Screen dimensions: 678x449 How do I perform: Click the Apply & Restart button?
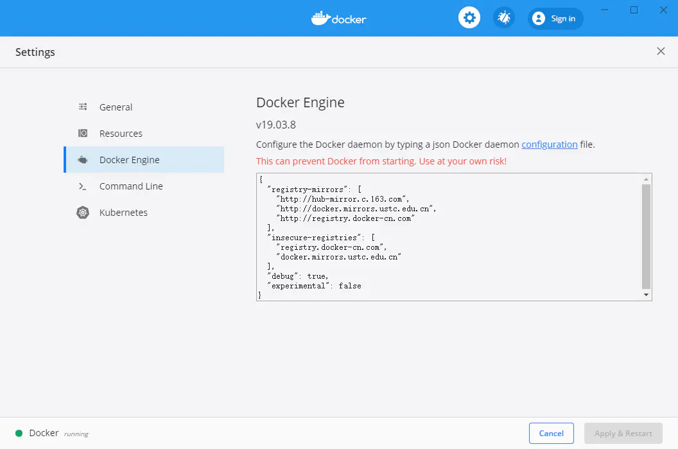tap(623, 433)
